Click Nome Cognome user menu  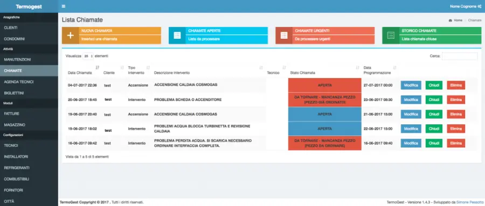point(463,6)
